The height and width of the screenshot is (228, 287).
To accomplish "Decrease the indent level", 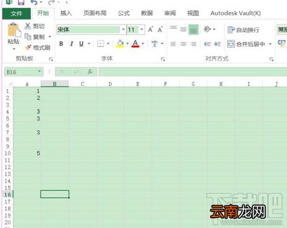I will coord(207,44).
